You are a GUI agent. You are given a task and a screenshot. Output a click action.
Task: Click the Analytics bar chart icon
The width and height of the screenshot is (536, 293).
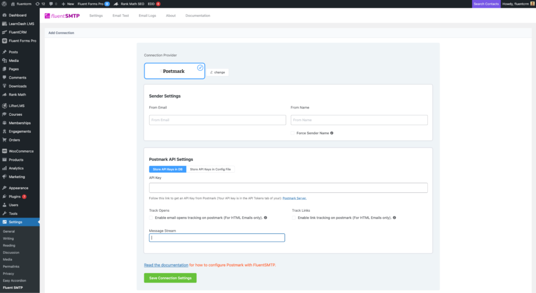click(x=4, y=168)
